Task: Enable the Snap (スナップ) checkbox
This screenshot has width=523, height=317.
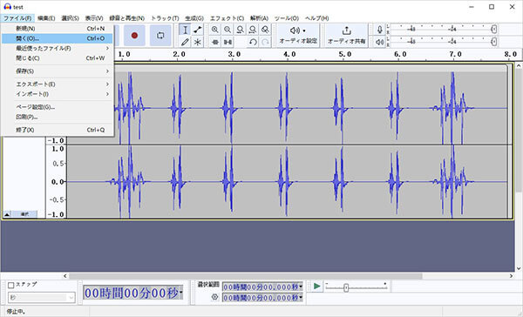Action: tap(11, 285)
